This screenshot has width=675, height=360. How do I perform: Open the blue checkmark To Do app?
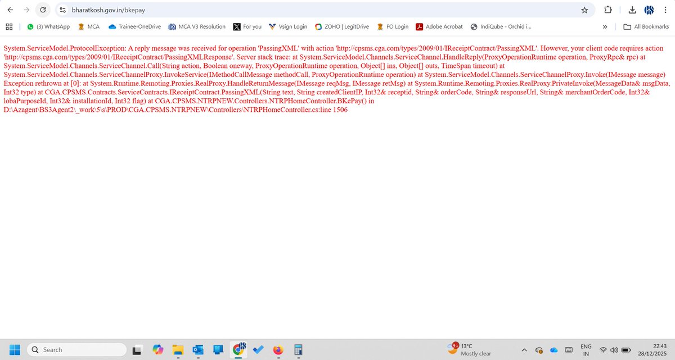coord(258,349)
